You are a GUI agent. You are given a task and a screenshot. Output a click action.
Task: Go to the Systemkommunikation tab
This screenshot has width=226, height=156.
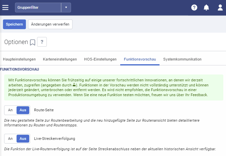pos(182,59)
